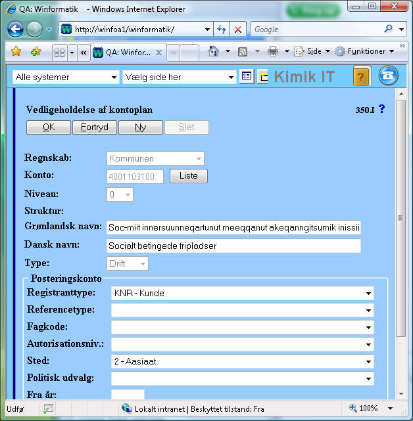Click the OK button
The image size is (413, 421).
[x=49, y=127]
